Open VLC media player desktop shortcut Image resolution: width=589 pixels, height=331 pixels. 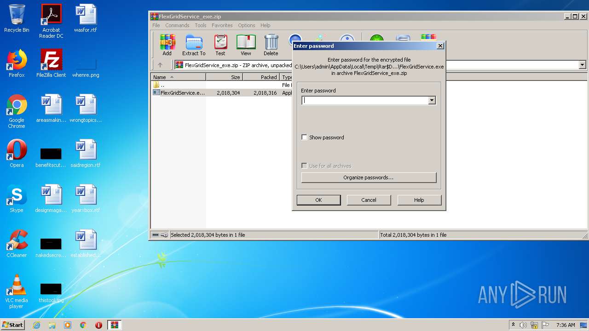pos(17,291)
